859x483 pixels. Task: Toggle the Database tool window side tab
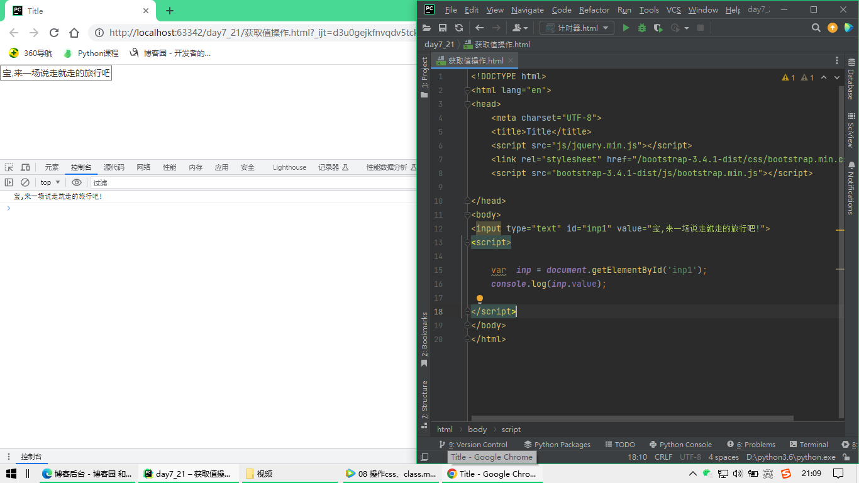click(x=851, y=79)
